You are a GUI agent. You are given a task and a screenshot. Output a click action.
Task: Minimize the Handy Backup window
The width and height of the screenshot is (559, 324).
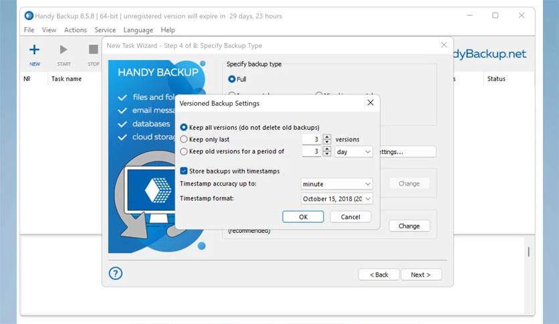tap(469, 15)
